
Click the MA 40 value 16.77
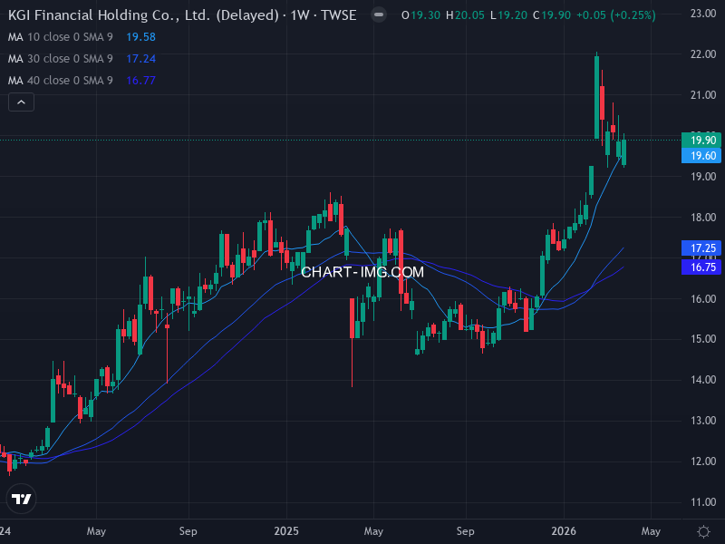tap(141, 81)
